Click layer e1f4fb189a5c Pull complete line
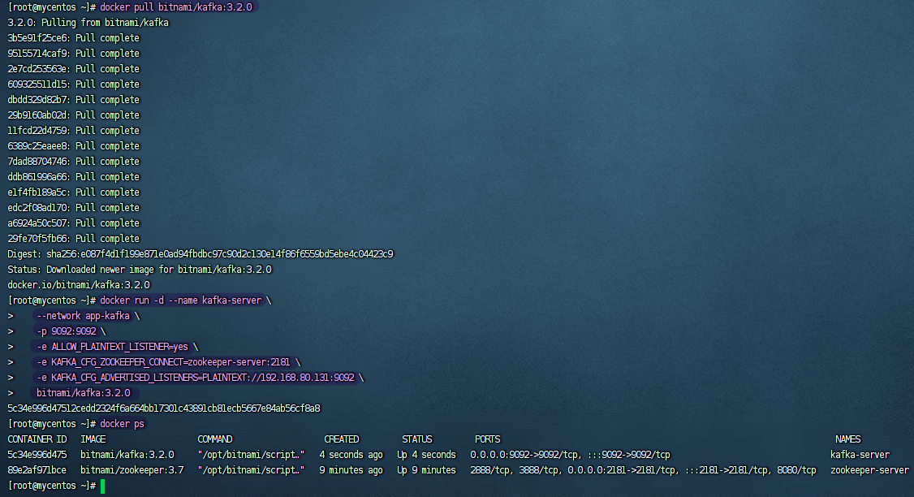Screen dimensions: 914x497 click(x=73, y=192)
